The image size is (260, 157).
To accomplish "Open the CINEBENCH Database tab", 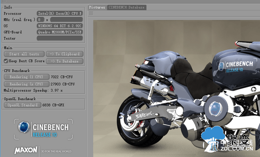I will point(126,7).
